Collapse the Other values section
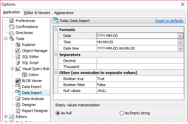 click(56, 73)
